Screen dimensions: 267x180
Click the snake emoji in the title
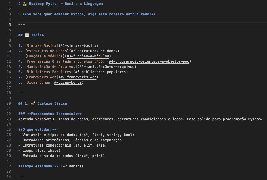click(x=25, y=4)
